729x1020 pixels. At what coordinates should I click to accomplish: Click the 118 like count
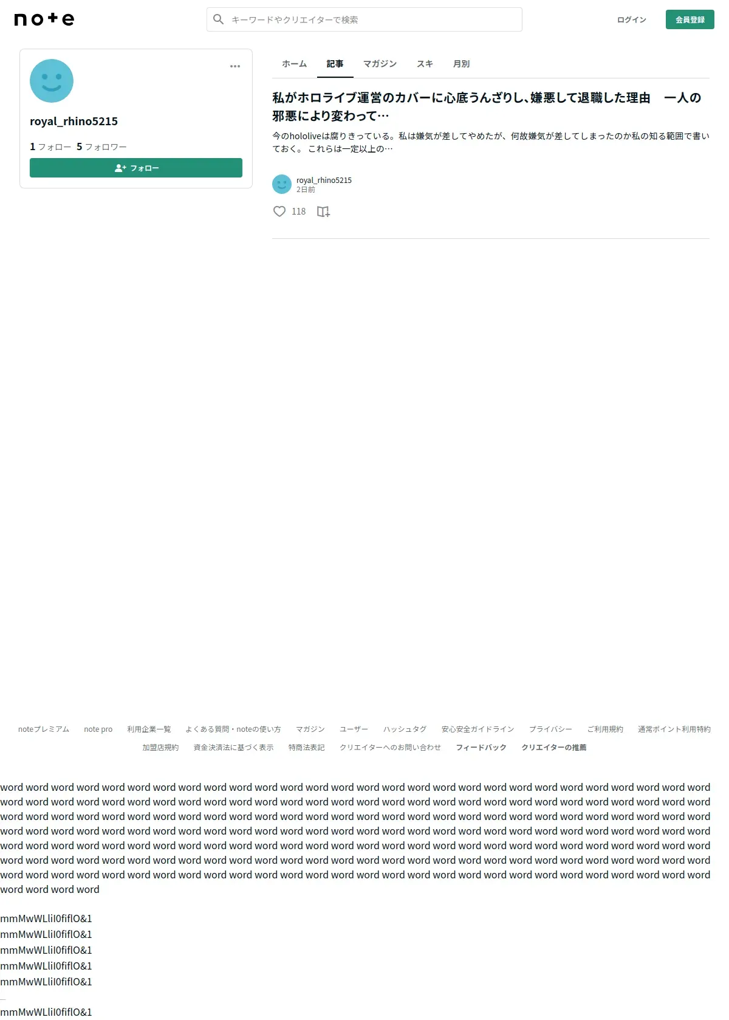299,212
